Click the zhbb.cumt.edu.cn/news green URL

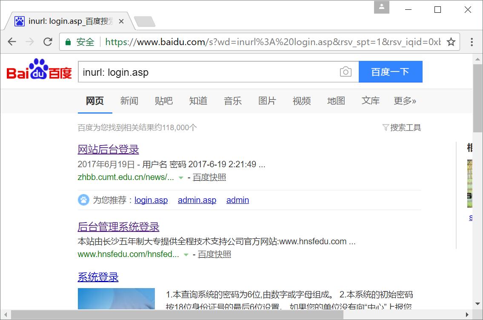pos(126,177)
